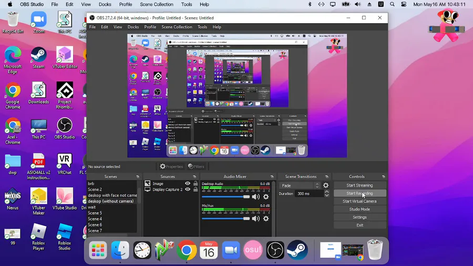This screenshot has height=266, width=473.
Task: Click Start Virtual Camera button
Action: point(359,201)
